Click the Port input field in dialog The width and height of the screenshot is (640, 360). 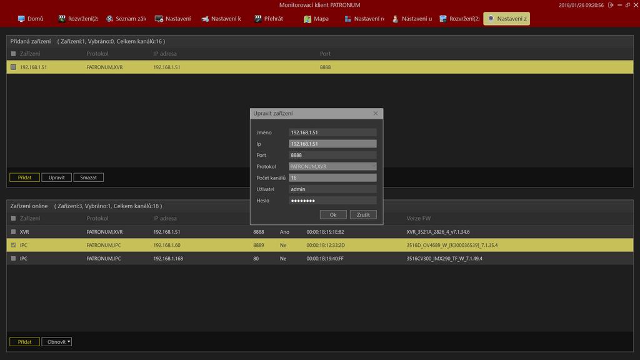click(332, 155)
